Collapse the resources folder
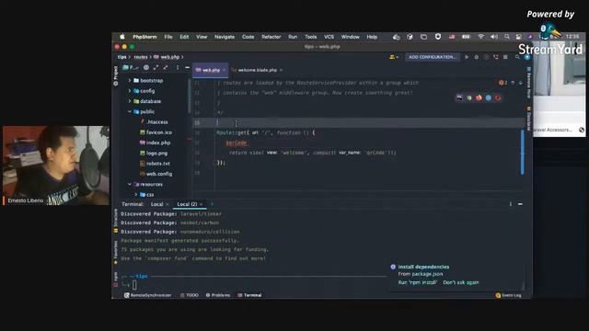Viewport: 589px width, 331px height. 130,184
